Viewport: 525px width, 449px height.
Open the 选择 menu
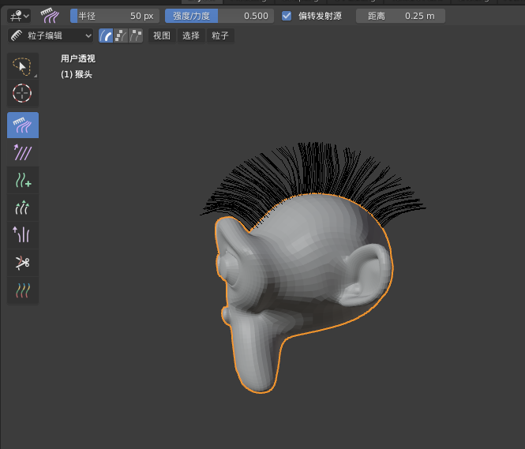point(191,36)
